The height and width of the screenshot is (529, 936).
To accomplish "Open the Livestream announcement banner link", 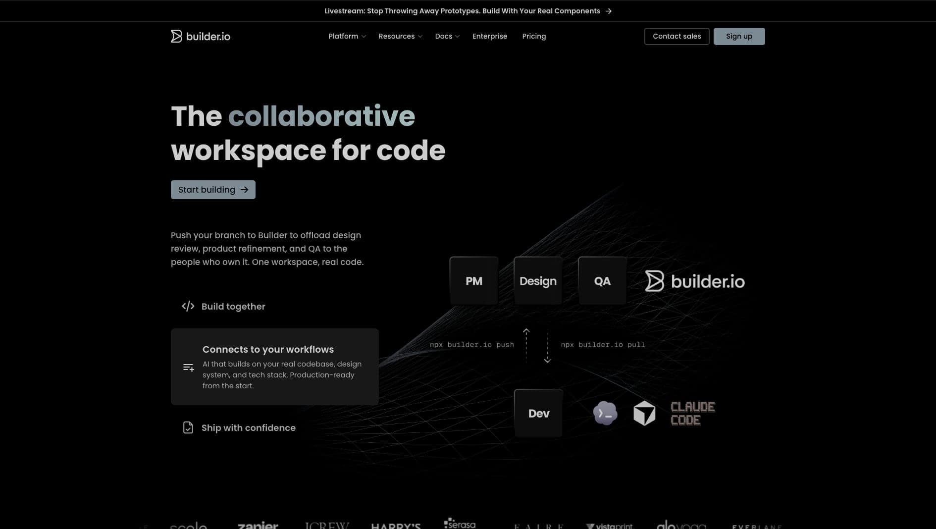I will (468, 11).
